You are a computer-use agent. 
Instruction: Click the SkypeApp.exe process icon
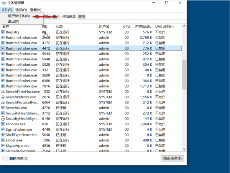click(3, 146)
